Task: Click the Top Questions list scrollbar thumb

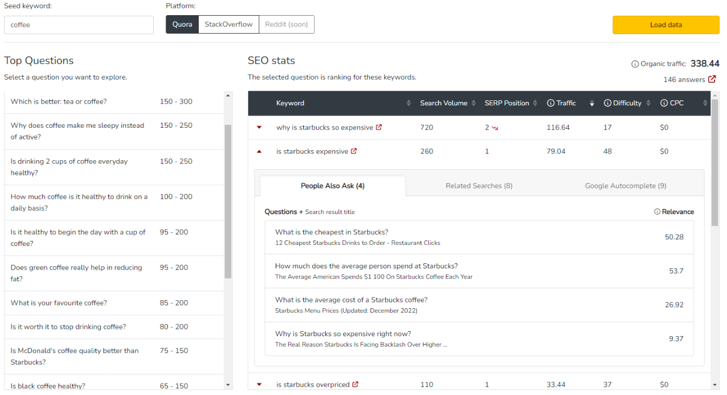Action: pyautogui.click(x=228, y=202)
